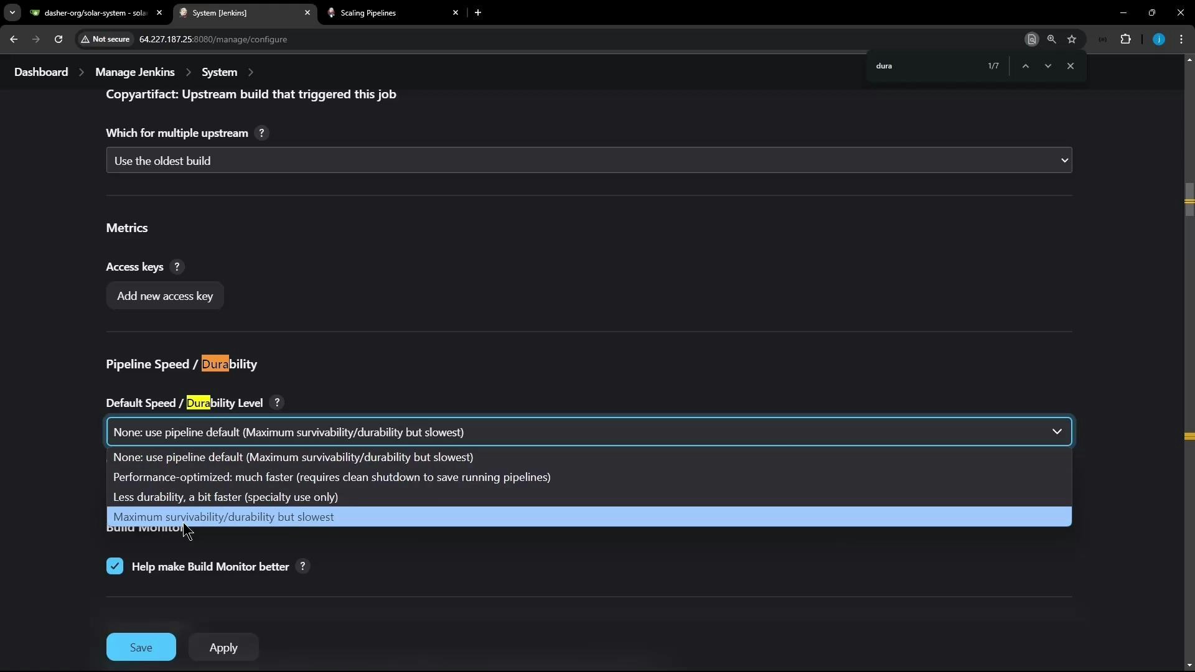This screenshot has width=1195, height=672.
Task: Open the help icon for Default Speed / Durability Level
Action: click(277, 403)
